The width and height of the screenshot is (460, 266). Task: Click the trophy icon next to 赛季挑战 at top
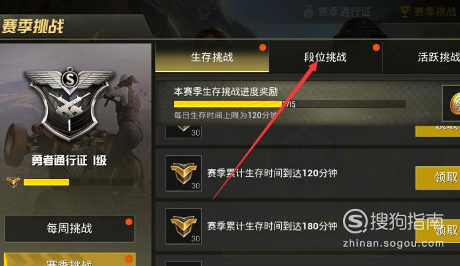405,12
